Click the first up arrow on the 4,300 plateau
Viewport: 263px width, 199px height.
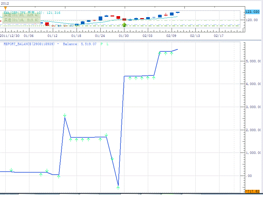[130, 78]
